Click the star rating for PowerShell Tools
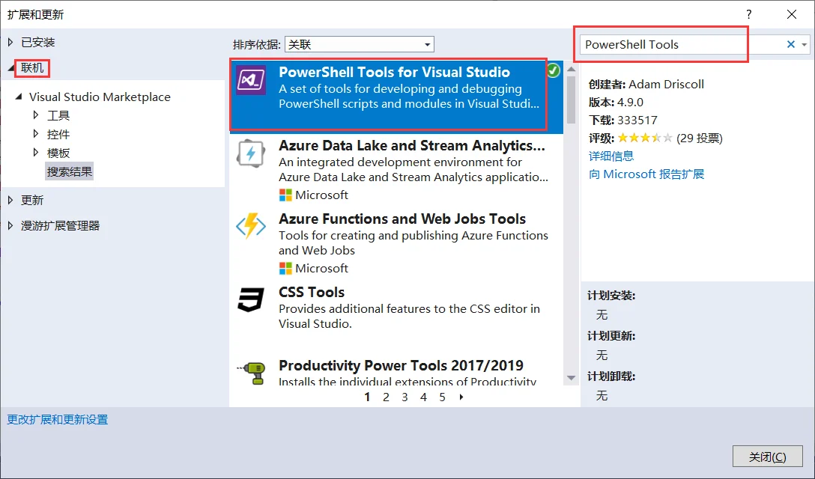Viewport: 815px width, 479px height. (x=644, y=138)
